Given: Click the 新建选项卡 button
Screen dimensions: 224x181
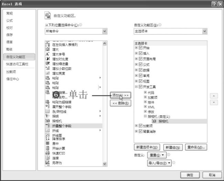Looking at the screenshot, I should pos(147,147).
